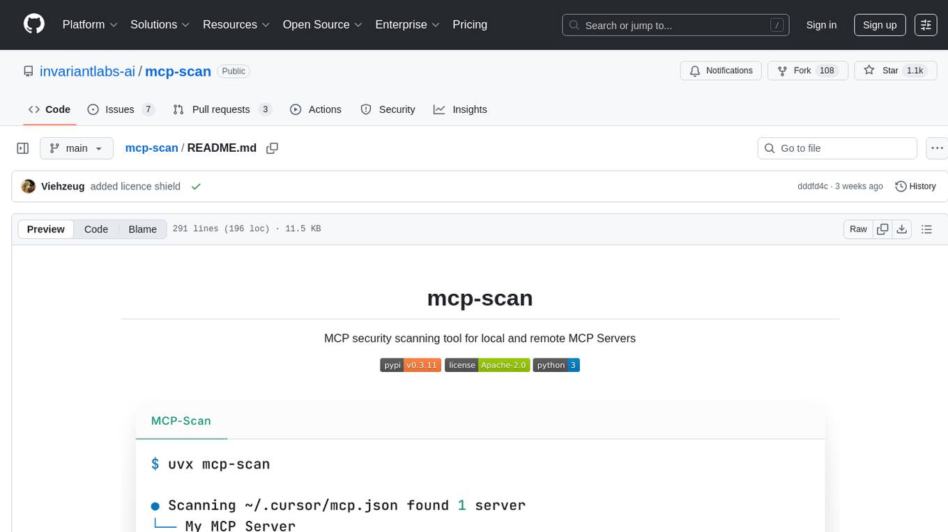Expand the Platform menu
Image resolution: width=948 pixels, height=532 pixels.
90,24
